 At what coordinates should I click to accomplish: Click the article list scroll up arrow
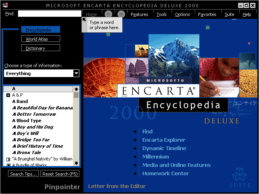(x=76, y=89)
